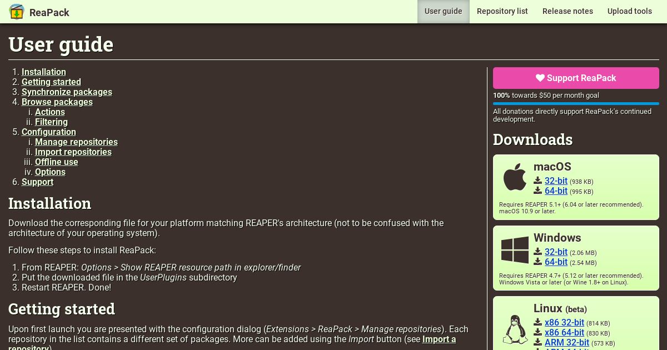Download the Linux x86 64-bit build

(x=564, y=332)
